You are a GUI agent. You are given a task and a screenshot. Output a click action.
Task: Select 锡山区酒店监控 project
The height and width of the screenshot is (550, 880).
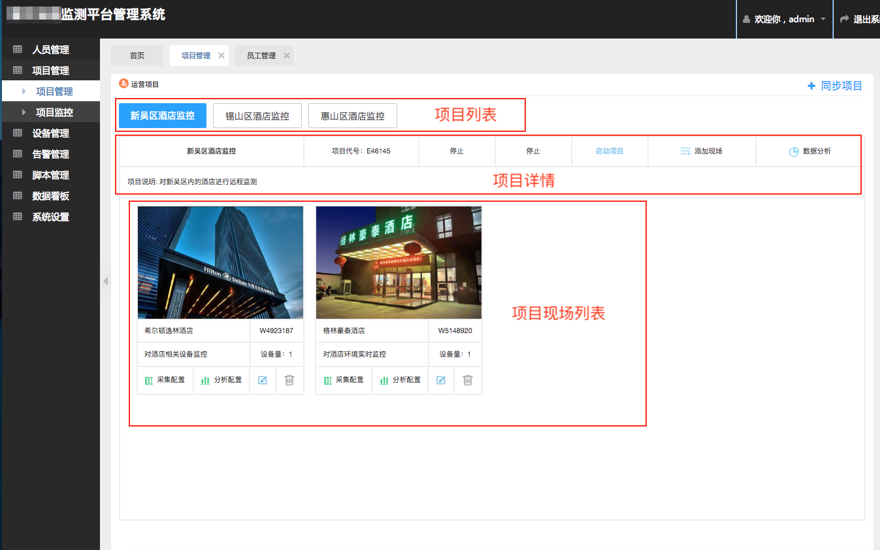[257, 116]
